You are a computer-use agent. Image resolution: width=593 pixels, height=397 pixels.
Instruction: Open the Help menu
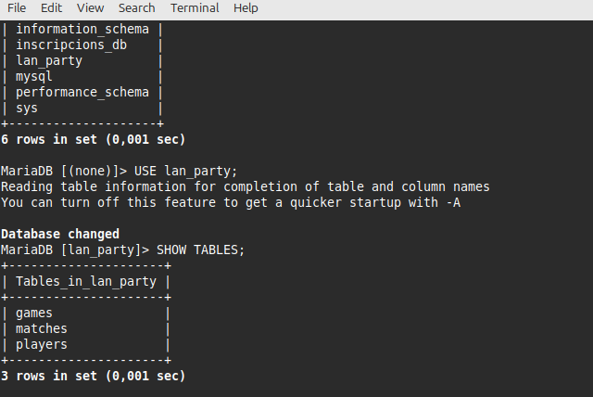[246, 8]
